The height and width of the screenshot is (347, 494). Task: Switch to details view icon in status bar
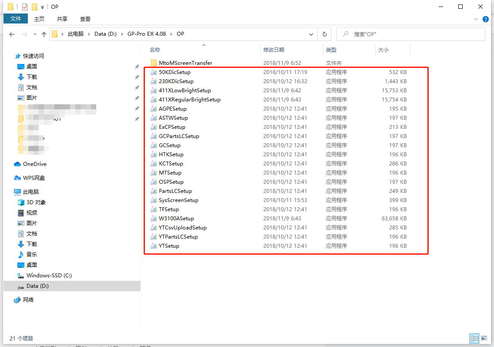coord(474,338)
